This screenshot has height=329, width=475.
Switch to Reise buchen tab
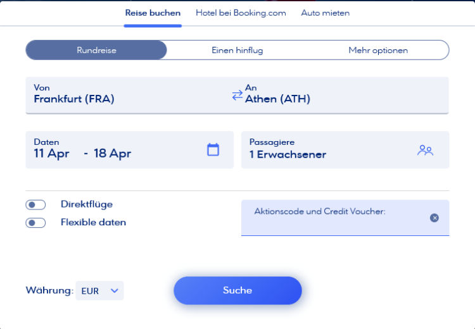[153, 13]
